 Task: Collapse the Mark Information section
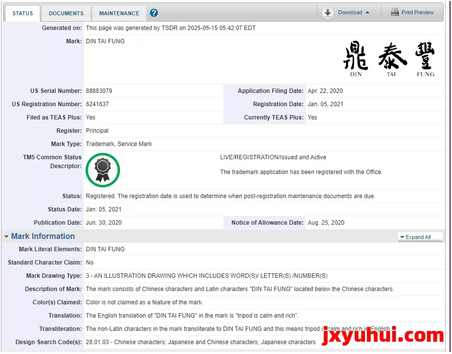tap(6, 236)
